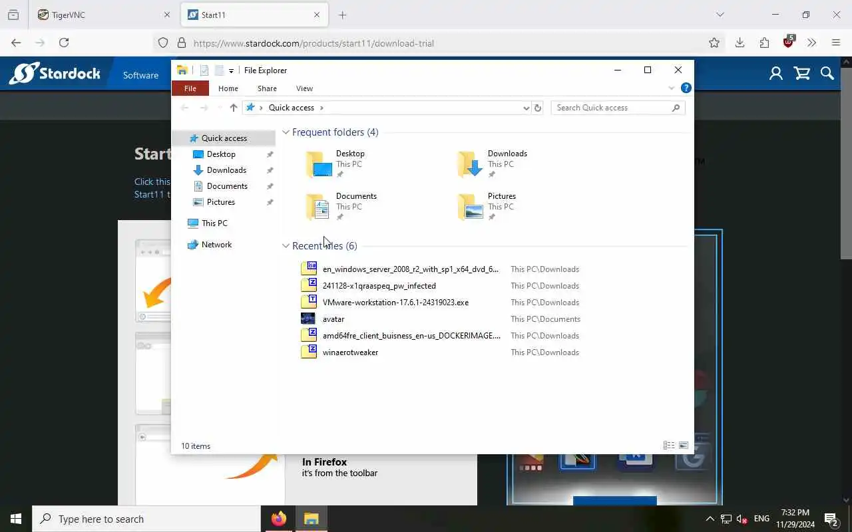Select the Desktop frequent folder icon

tap(319, 164)
